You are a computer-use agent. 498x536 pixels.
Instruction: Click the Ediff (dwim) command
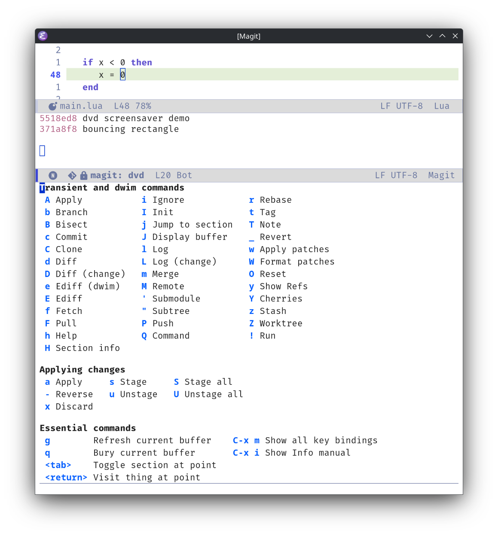click(82, 286)
